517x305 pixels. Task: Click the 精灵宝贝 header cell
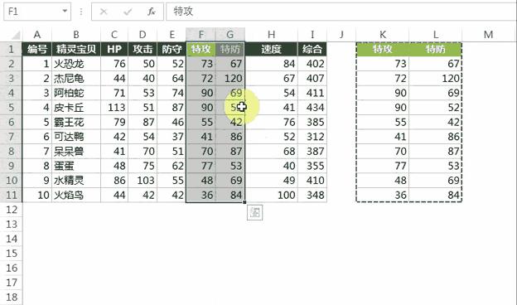click(x=76, y=49)
